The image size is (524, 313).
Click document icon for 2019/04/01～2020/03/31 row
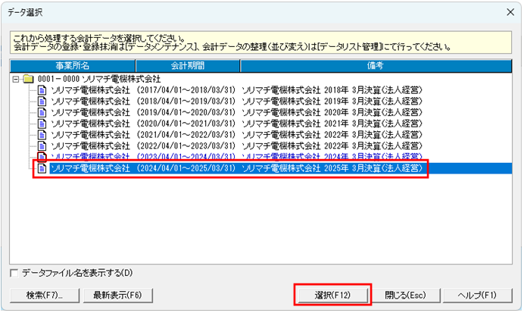point(42,113)
